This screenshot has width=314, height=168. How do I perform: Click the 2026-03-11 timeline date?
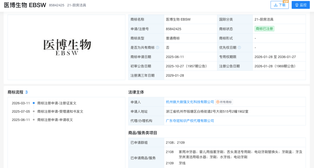click(x=21, y=103)
